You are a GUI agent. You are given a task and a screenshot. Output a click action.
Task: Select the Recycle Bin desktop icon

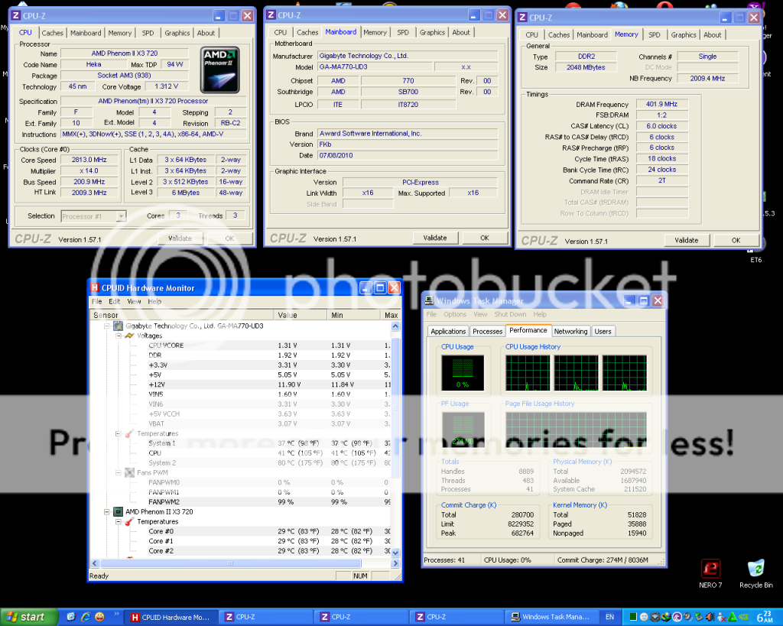pyautogui.click(x=756, y=574)
